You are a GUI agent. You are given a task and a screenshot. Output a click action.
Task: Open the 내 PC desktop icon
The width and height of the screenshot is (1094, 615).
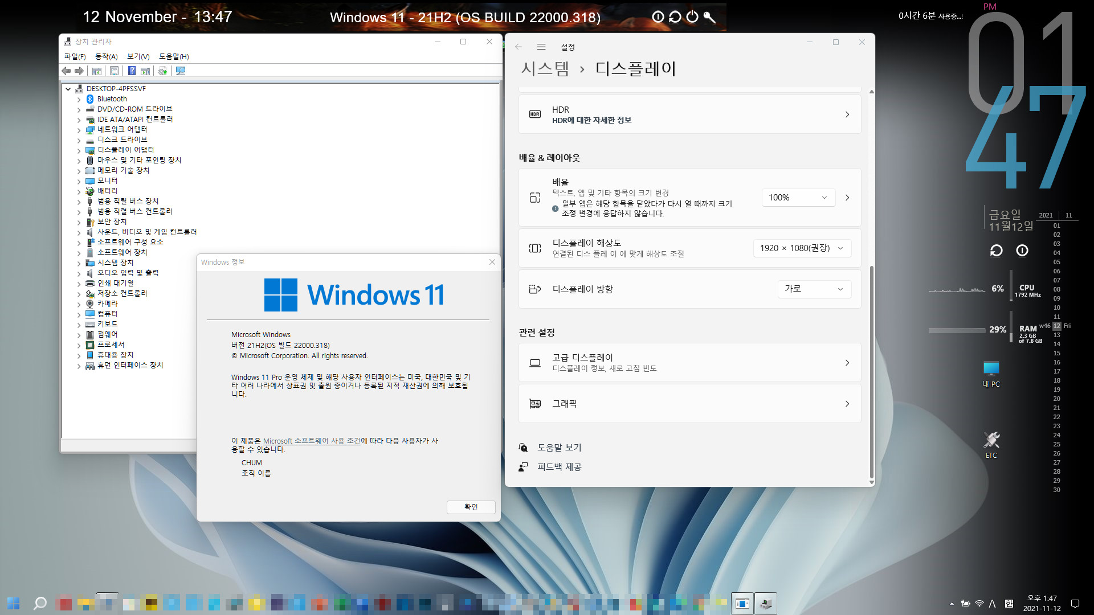pos(991,374)
